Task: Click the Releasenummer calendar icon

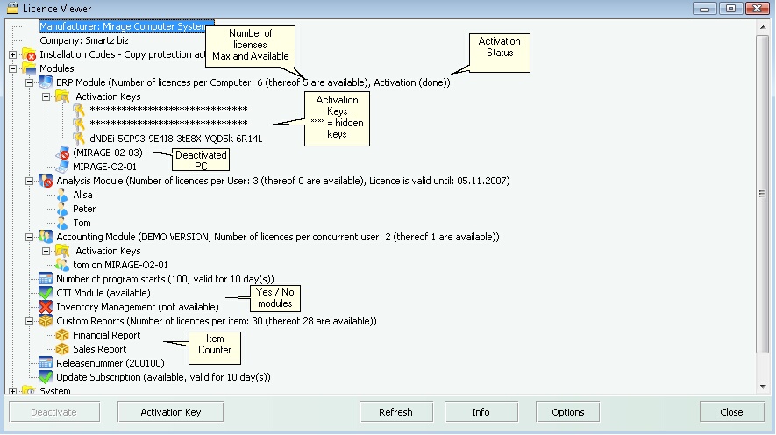Action: [x=46, y=363]
